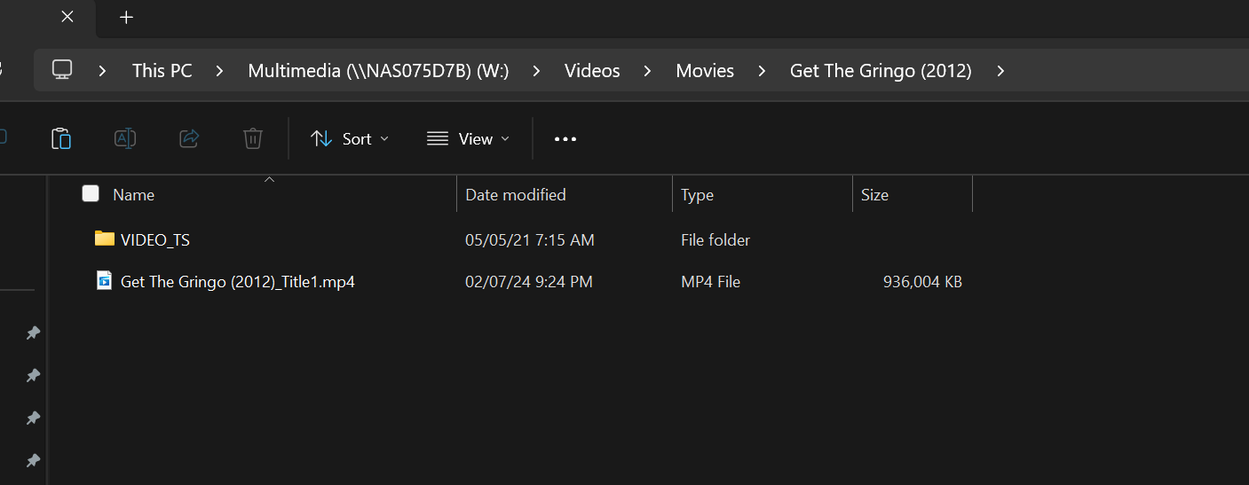Click the Rename icon in toolbar
Screen dimensions: 1249x485
pyautogui.click(x=125, y=138)
